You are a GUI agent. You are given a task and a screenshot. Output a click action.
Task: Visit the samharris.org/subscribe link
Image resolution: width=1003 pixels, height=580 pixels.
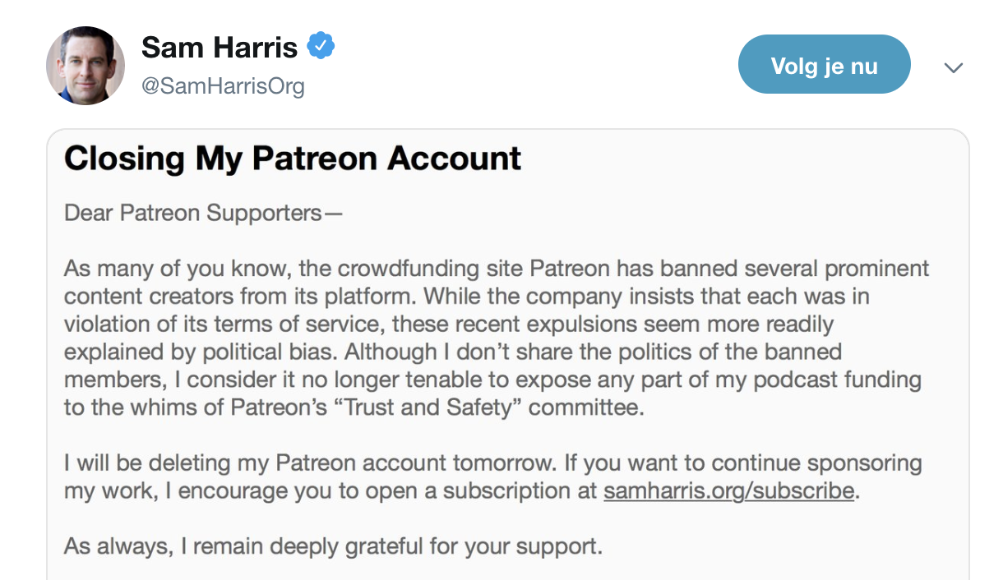coord(728,491)
